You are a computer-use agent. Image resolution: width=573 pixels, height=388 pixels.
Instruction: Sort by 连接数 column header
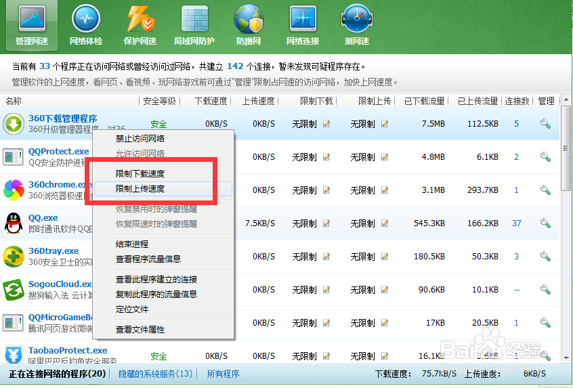[517, 101]
